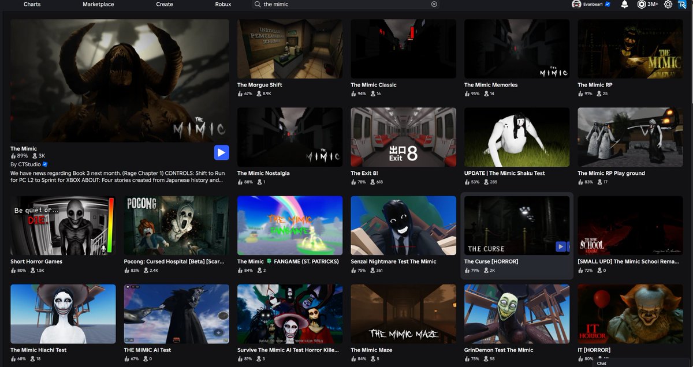Open The Mimic FANGAME rainbow thumbnail
Image resolution: width=693 pixels, height=367 pixels.
click(290, 226)
